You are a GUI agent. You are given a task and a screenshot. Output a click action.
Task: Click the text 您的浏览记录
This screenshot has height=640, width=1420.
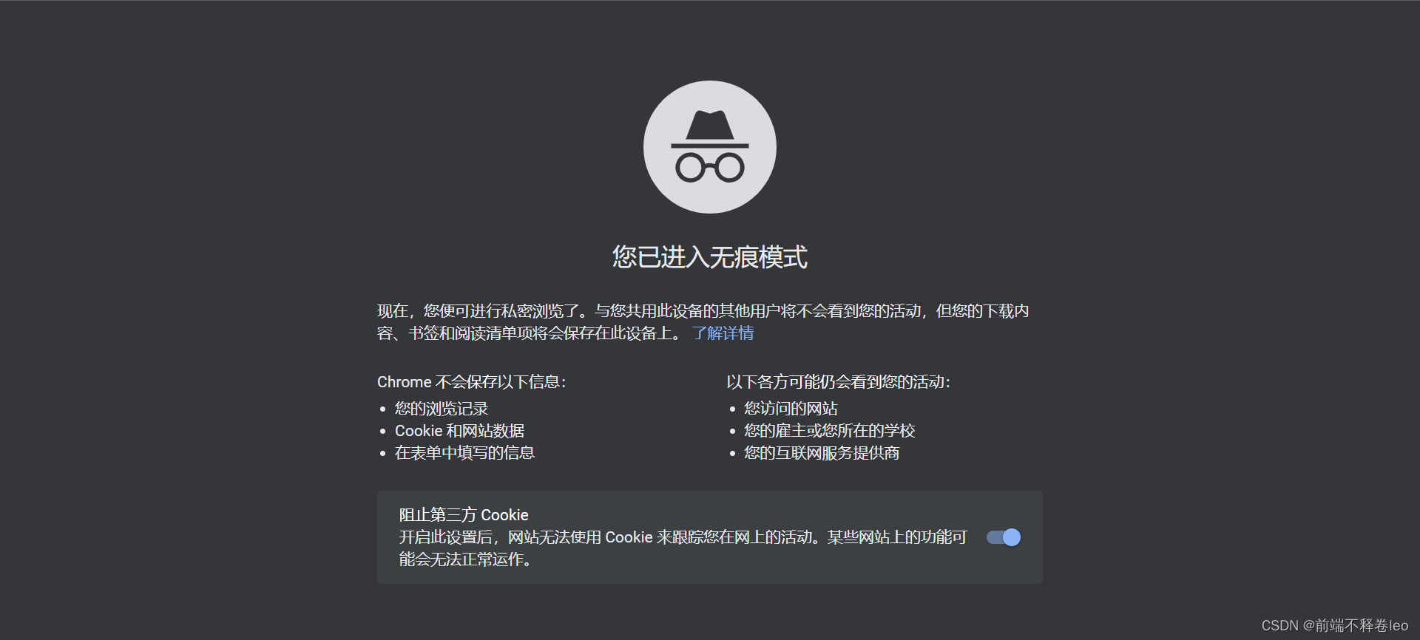pos(442,409)
